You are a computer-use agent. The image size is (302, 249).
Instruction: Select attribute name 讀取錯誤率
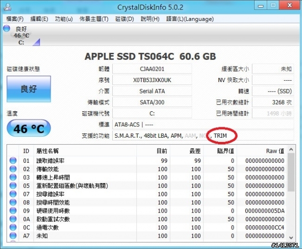point(50,161)
